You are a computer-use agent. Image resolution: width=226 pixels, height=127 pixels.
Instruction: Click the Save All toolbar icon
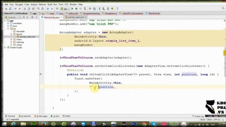pos(6,9)
